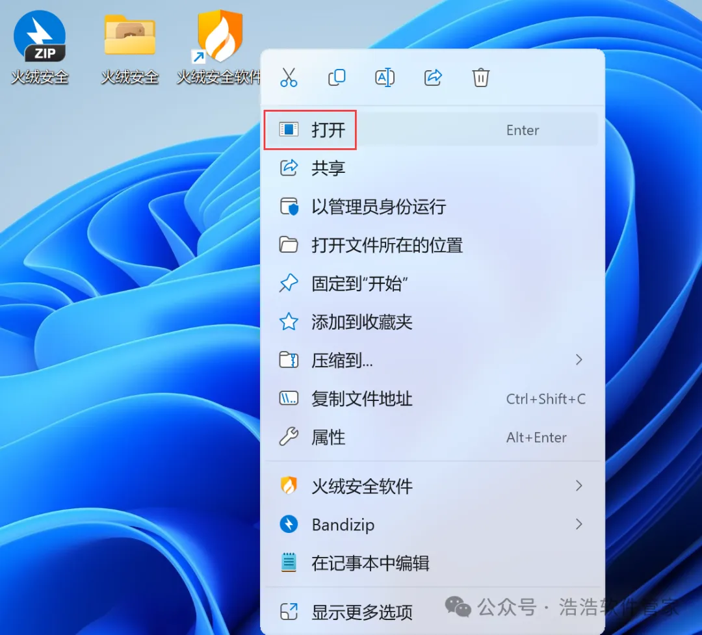Screen dimensions: 702x635
Task: Click the shield icon beside 以管理员身份运行
Action: (289, 207)
